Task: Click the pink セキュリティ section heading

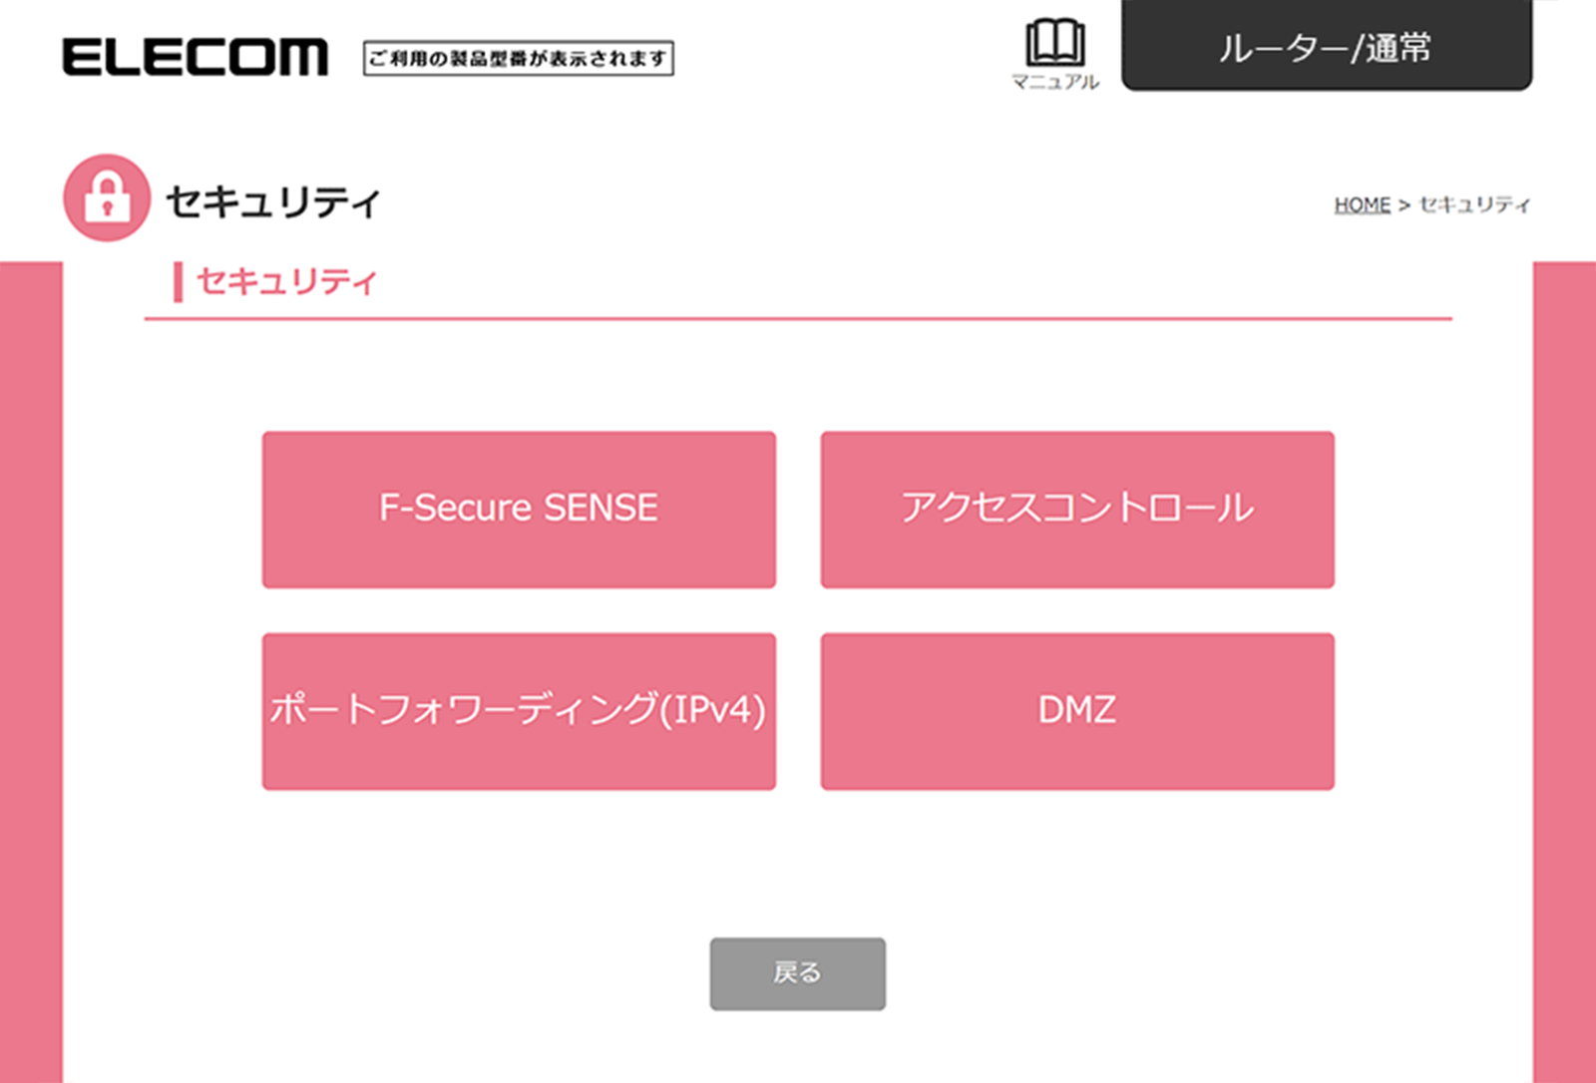Action: (287, 281)
